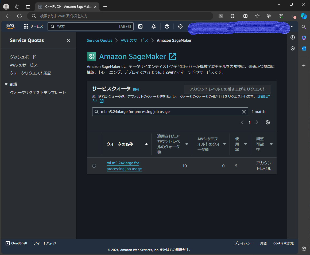Go to next page of quotas
Screen dimensions: 310x255
point(257,122)
